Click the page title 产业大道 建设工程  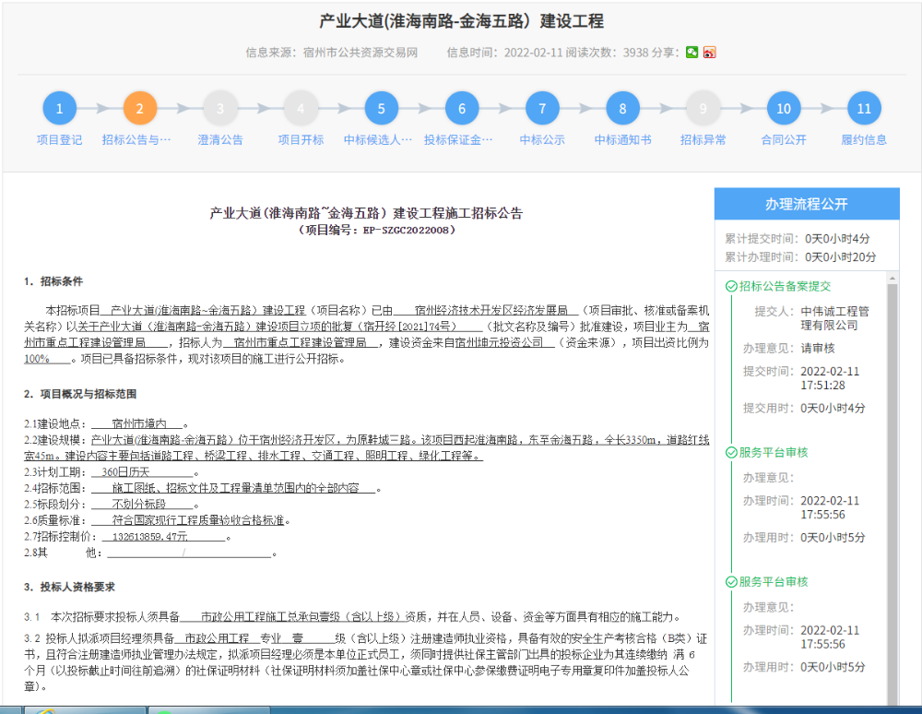(x=462, y=21)
